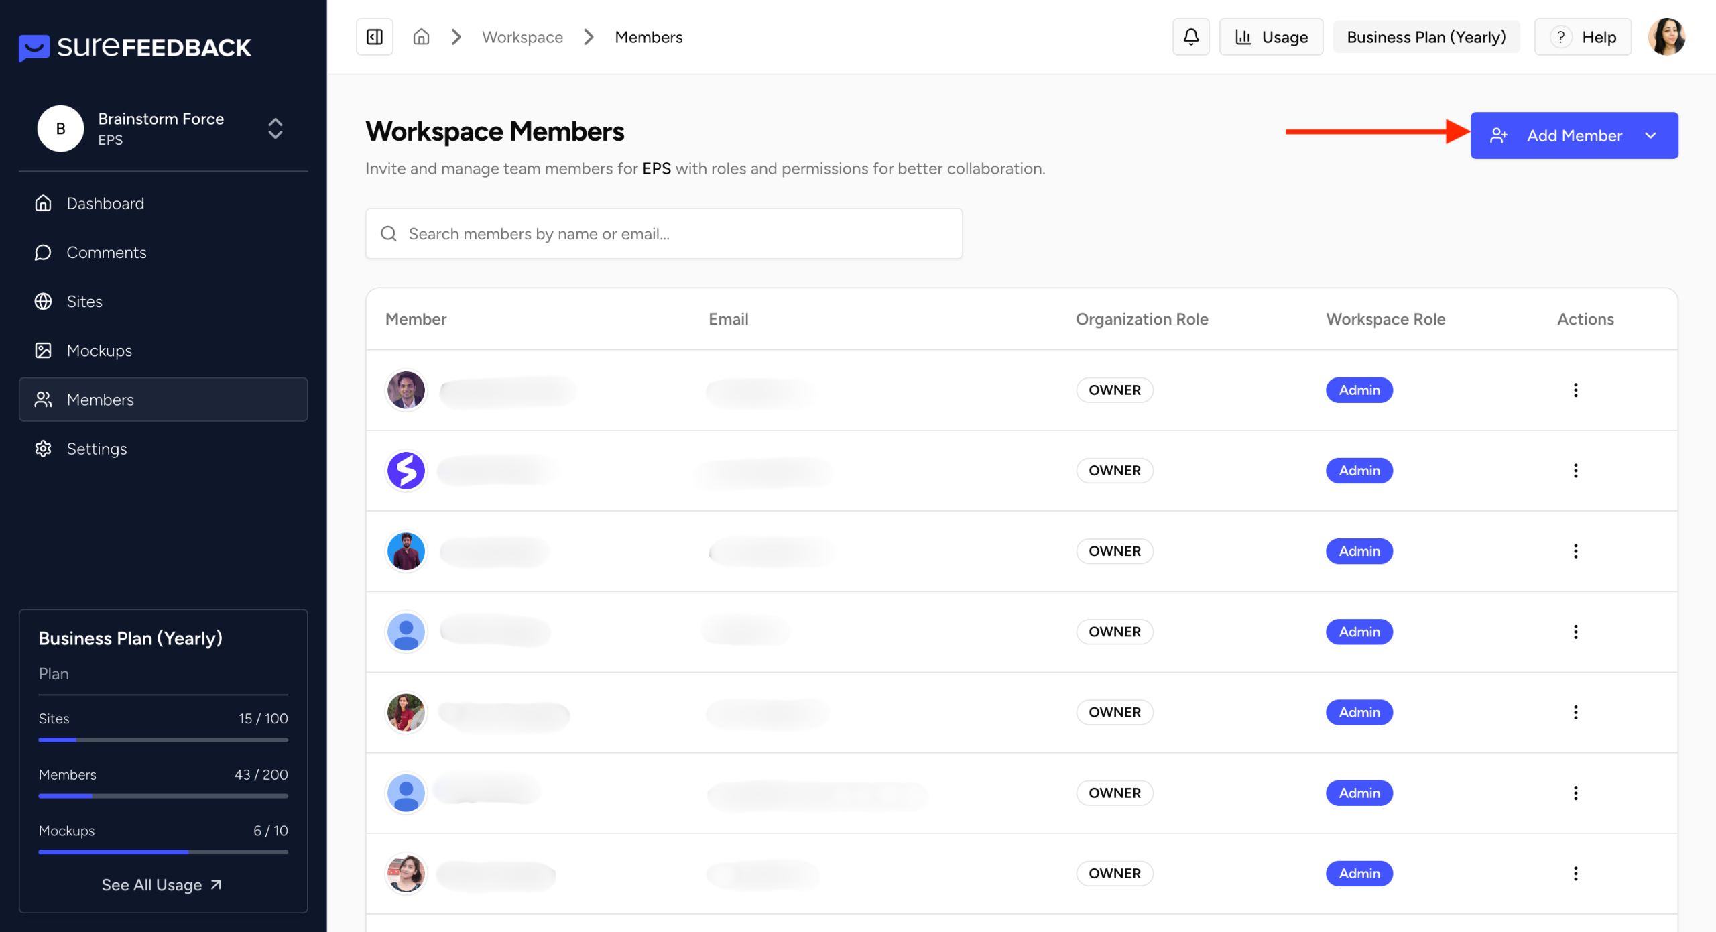1716x932 pixels.
Task: Expand the Brainstorm Force workspace switcher
Action: point(275,128)
